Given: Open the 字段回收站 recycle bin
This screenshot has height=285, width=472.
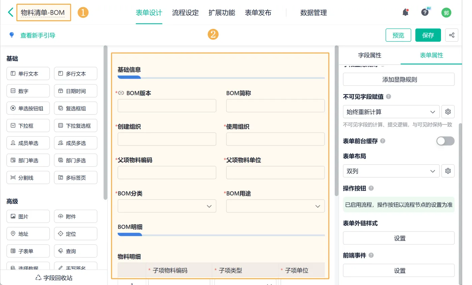Looking at the screenshot, I should [54, 278].
